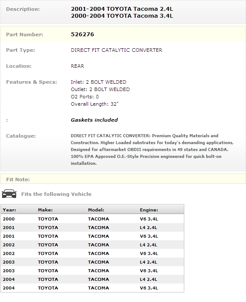Click the O2 Ports: 0 spec line
Image resolution: width=246 pixels, height=302 pixels.
pyautogui.click(x=85, y=97)
